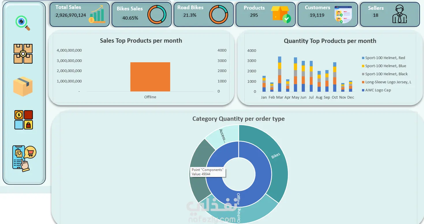Viewport: 424px width, 224px height.
Task: Select the Products KPI card
Action: click(266, 15)
